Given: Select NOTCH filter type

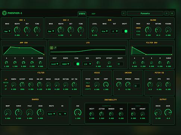Looking at the screenshot, I should tap(6, 83).
